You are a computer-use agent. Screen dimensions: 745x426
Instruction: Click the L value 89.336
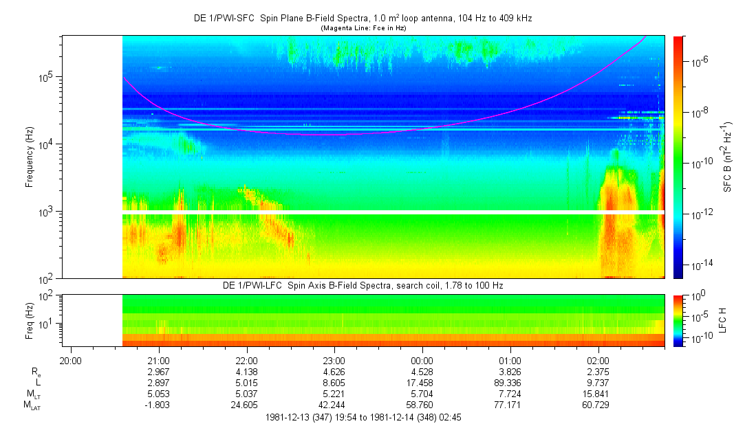click(510, 382)
